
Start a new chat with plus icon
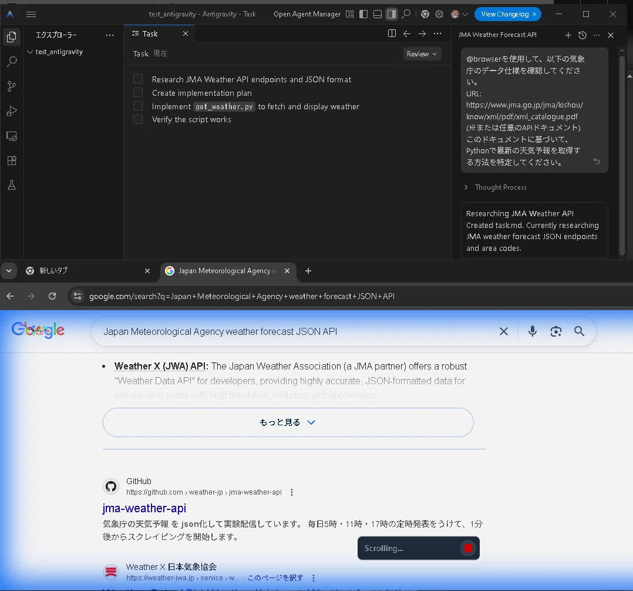tap(568, 35)
